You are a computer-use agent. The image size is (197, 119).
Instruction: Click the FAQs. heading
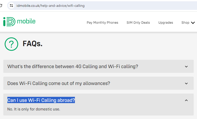pyautogui.click(x=32, y=44)
